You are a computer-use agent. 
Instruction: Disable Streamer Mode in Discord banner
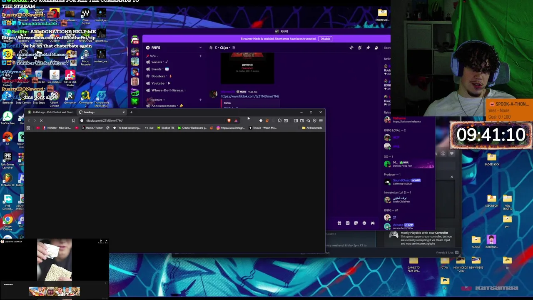click(x=325, y=39)
